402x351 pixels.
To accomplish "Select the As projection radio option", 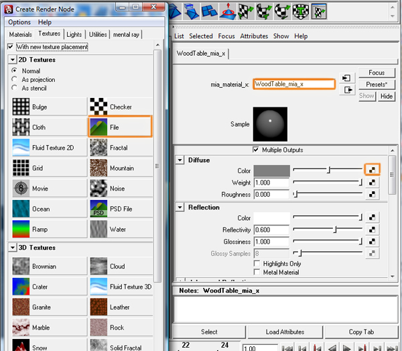I will (15, 79).
